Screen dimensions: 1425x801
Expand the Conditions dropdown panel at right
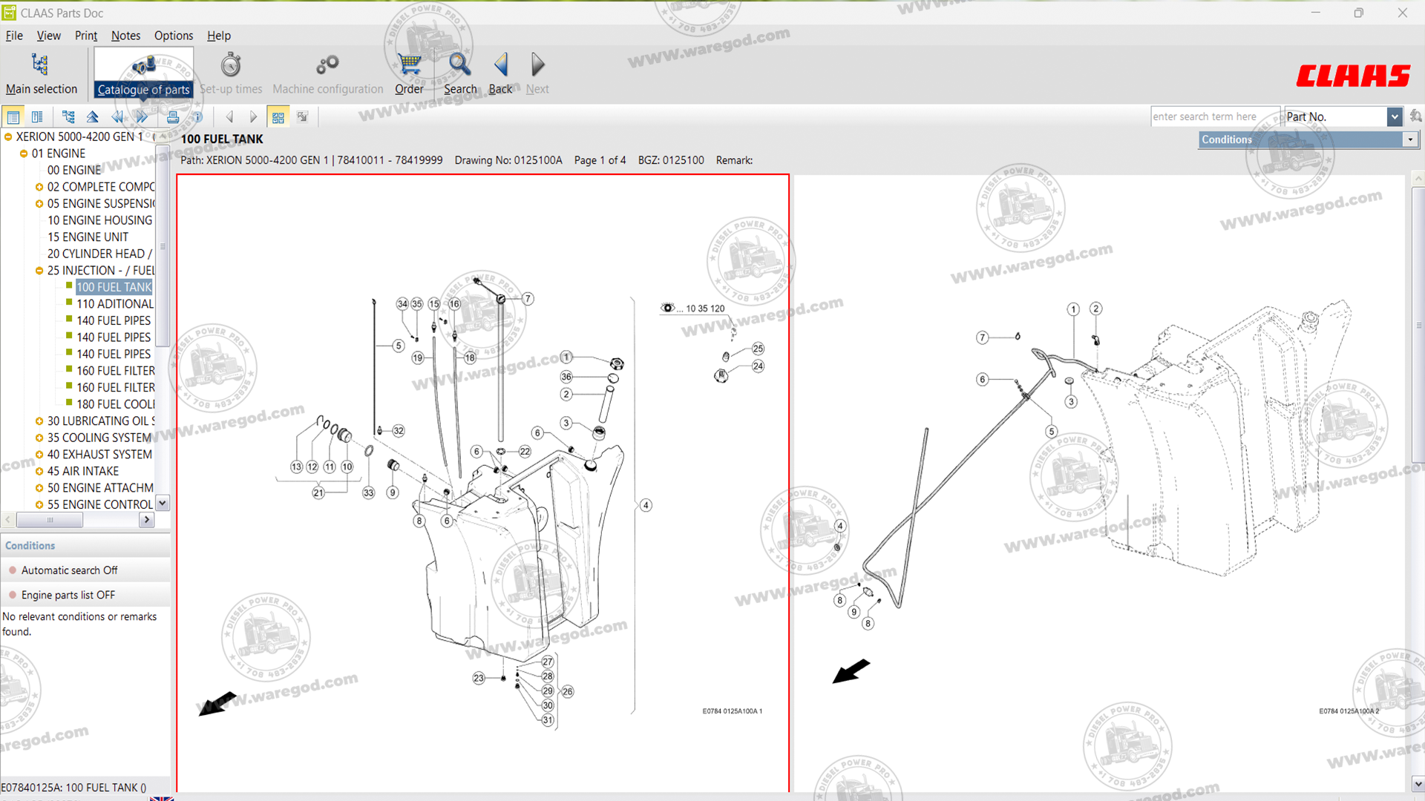pos(1409,139)
